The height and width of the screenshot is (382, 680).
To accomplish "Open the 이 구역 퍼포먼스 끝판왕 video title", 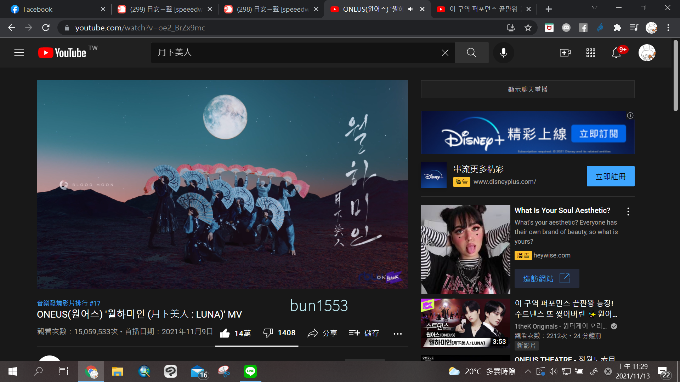I will pos(566,308).
